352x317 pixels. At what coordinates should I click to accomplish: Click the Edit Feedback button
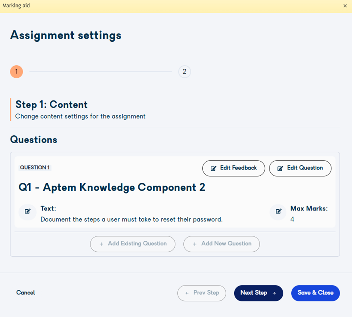point(234,168)
